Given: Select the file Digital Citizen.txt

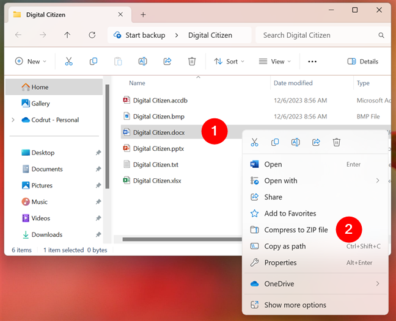Looking at the screenshot, I should coord(156,164).
